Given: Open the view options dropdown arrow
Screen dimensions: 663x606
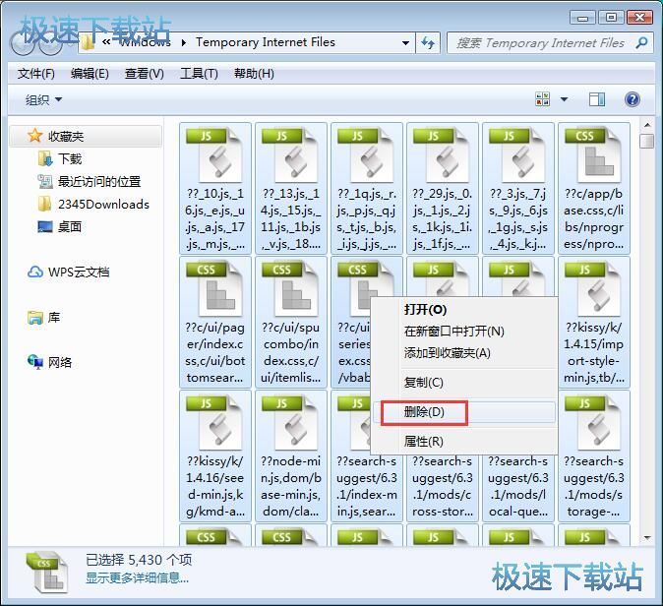Looking at the screenshot, I should pos(564,99).
